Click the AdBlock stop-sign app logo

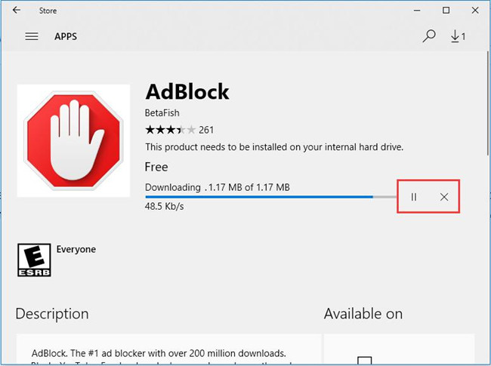[x=73, y=141]
